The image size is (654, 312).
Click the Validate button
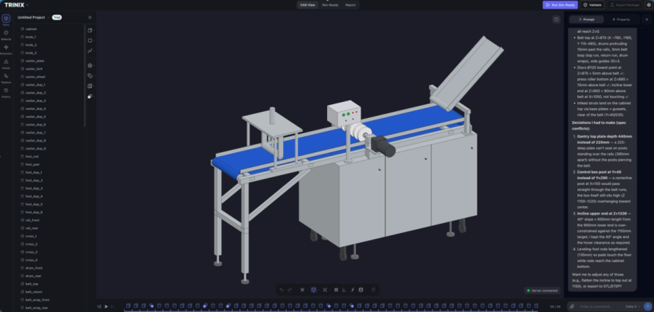(x=592, y=5)
